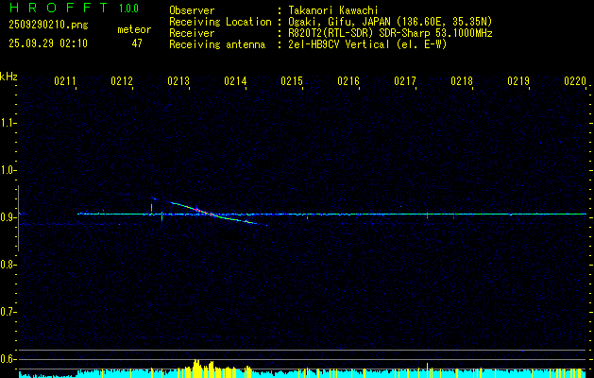This screenshot has width=594, height=378.
Task: Click the 0220 time marker
Action: point(575,81)
